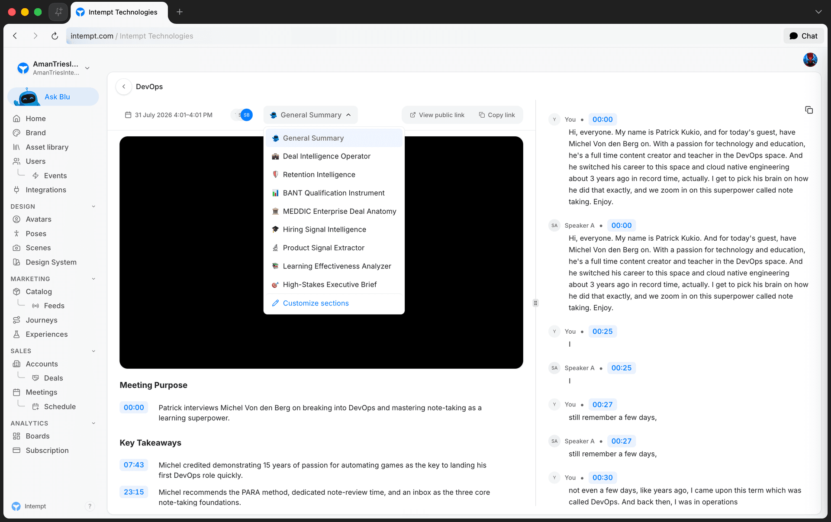Collapse the ANALYTICS sidebar section
Screen dimensions: 831x522
click(x=93, y=423)
